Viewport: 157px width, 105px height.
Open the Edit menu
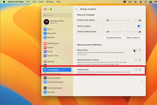(34, 2)
